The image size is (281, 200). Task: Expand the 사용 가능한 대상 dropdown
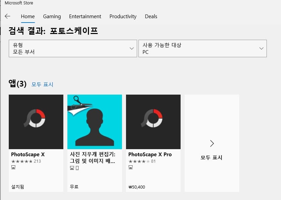tap(203, 48)
